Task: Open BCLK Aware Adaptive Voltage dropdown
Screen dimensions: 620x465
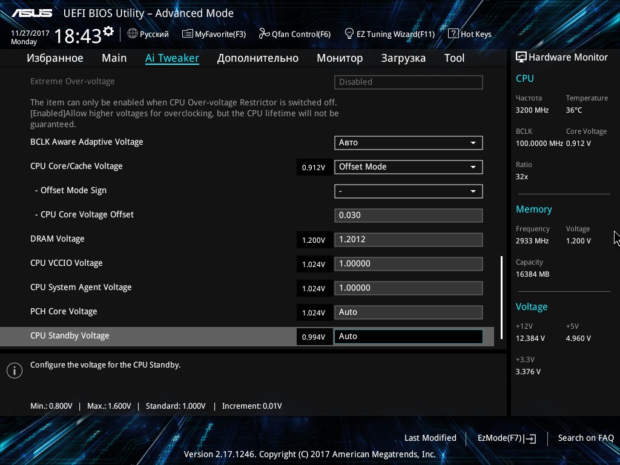Action: pos(409,143)
